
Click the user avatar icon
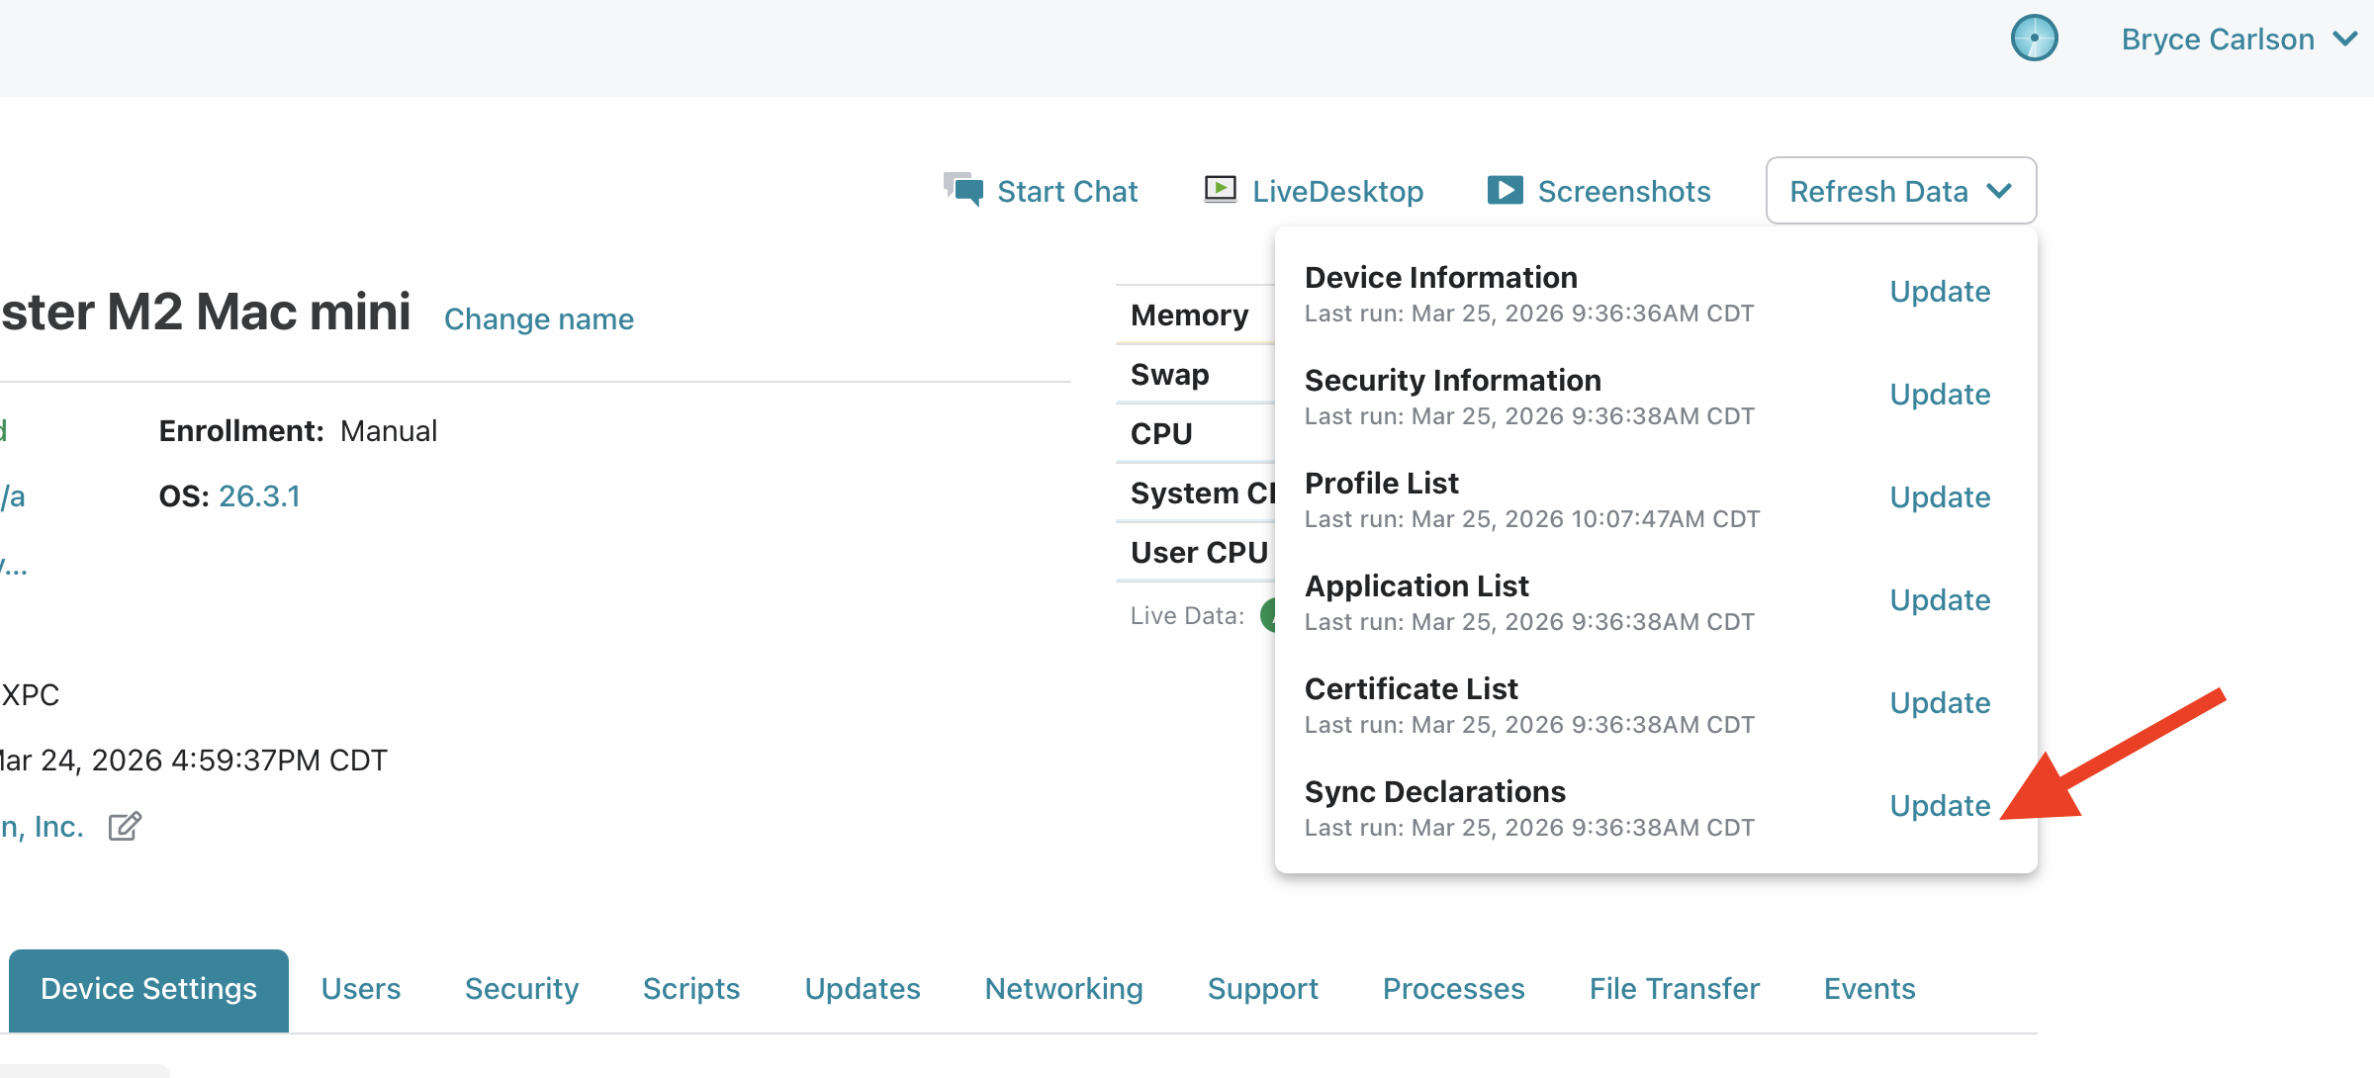2034,39
